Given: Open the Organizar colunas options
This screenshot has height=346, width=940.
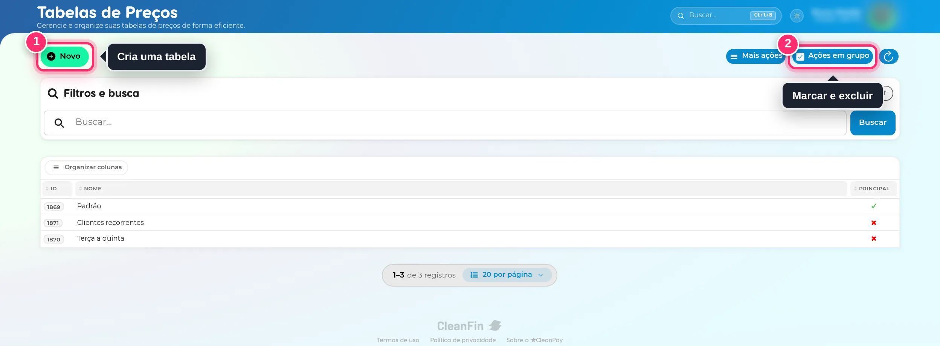Looking at the screenshot, I should coord(87,167).
